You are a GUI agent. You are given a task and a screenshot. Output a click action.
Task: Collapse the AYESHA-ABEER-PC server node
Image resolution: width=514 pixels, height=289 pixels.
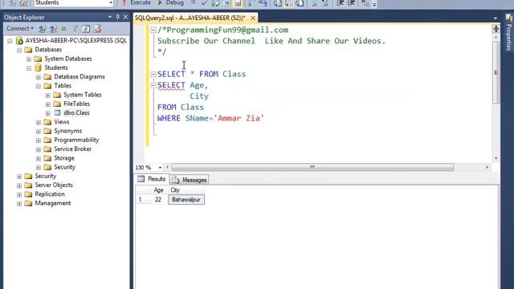[x=10, y=41]
